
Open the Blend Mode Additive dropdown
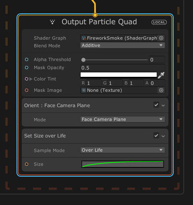point(122,45)
